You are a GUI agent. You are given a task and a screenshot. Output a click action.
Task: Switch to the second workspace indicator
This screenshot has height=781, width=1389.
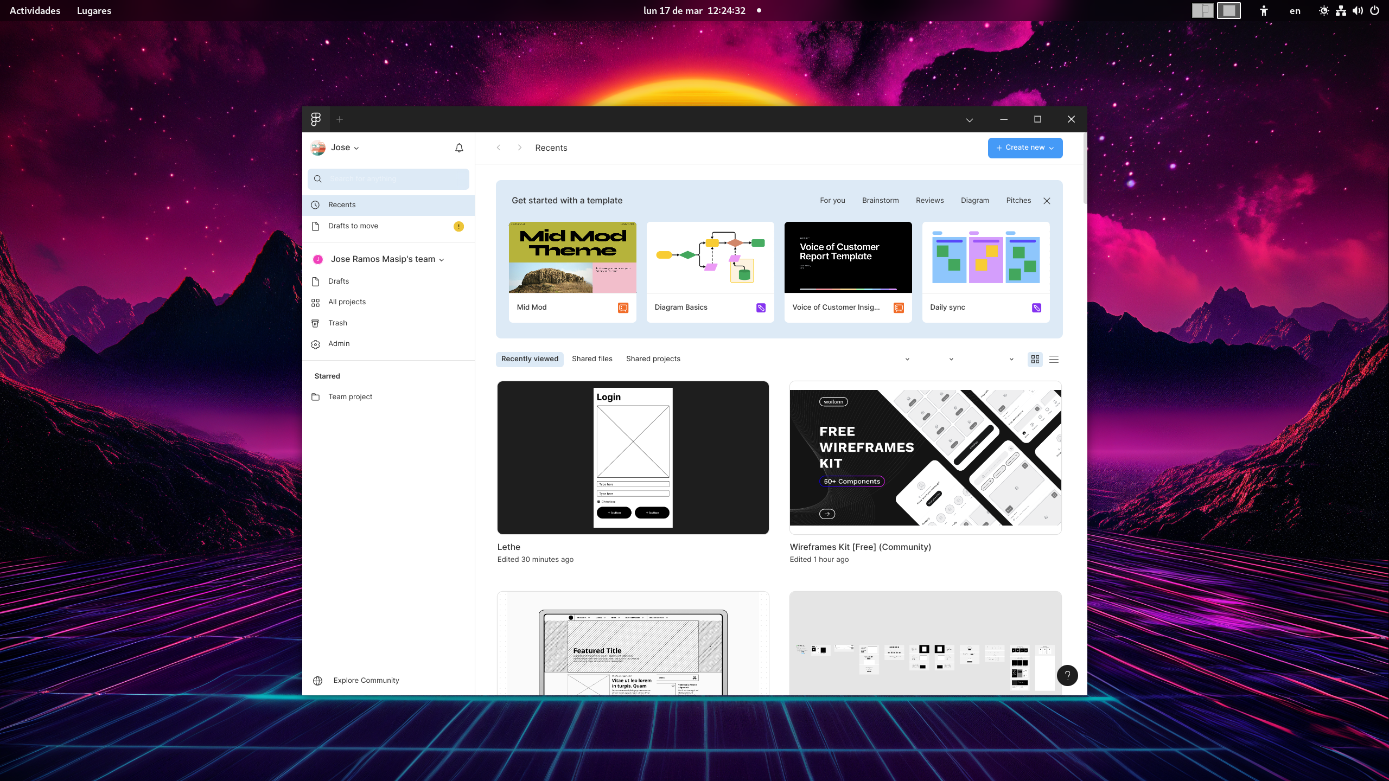pos(1229,11)
